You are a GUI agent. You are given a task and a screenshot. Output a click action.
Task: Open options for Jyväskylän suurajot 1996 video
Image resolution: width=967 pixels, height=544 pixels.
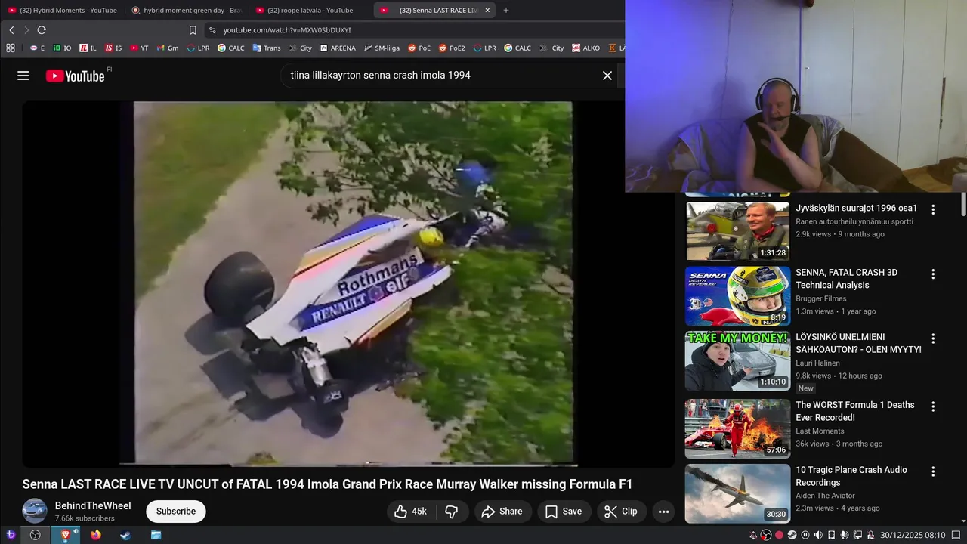(933, 209)
